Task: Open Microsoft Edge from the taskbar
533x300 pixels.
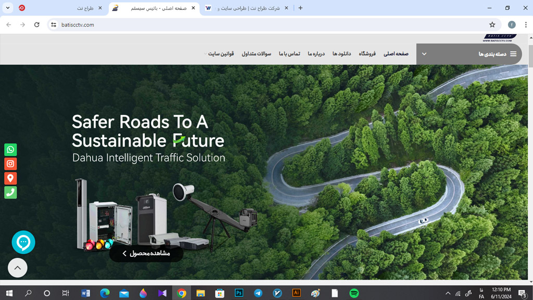Action: pyautogui.click(x=105, y=293)
